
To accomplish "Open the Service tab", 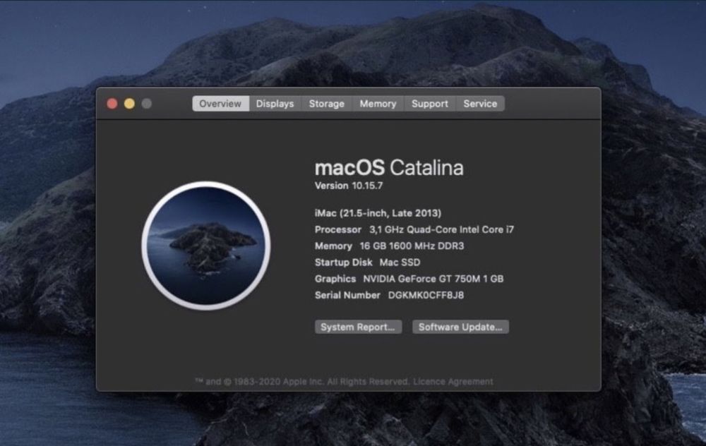I will coord(480,104).
